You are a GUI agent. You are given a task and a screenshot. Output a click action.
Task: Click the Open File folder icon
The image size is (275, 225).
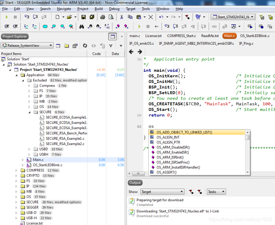69,17
